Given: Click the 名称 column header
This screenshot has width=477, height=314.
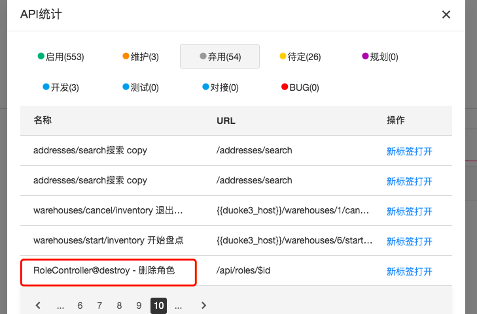Looking at the screenshot, I should coord(43,120).
